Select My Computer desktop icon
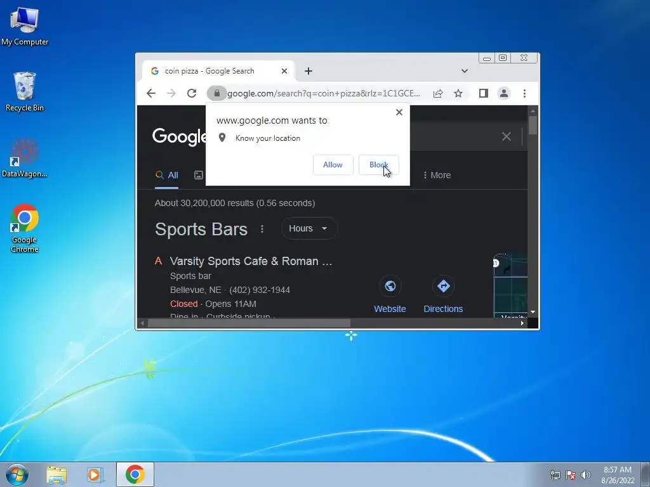The width and height of the screenshot is (650, 487). click(x=25, y=25)
